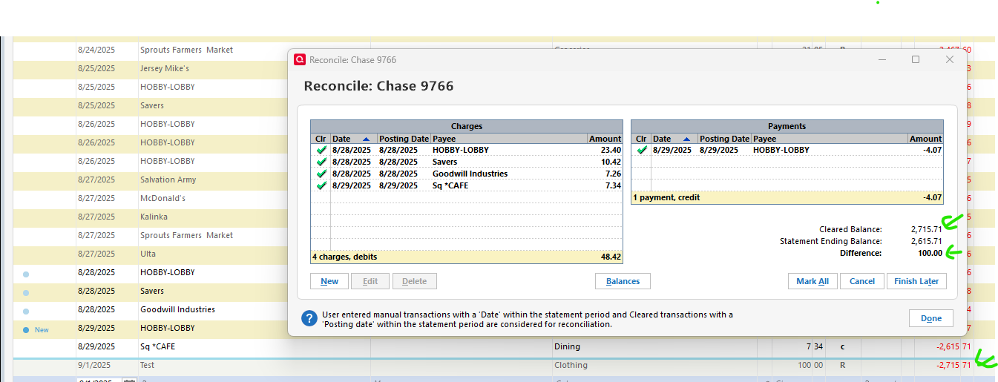Click Posting Date header in Payments table
The height and width of the screenshot is (382, 998).
pos(724,139)
